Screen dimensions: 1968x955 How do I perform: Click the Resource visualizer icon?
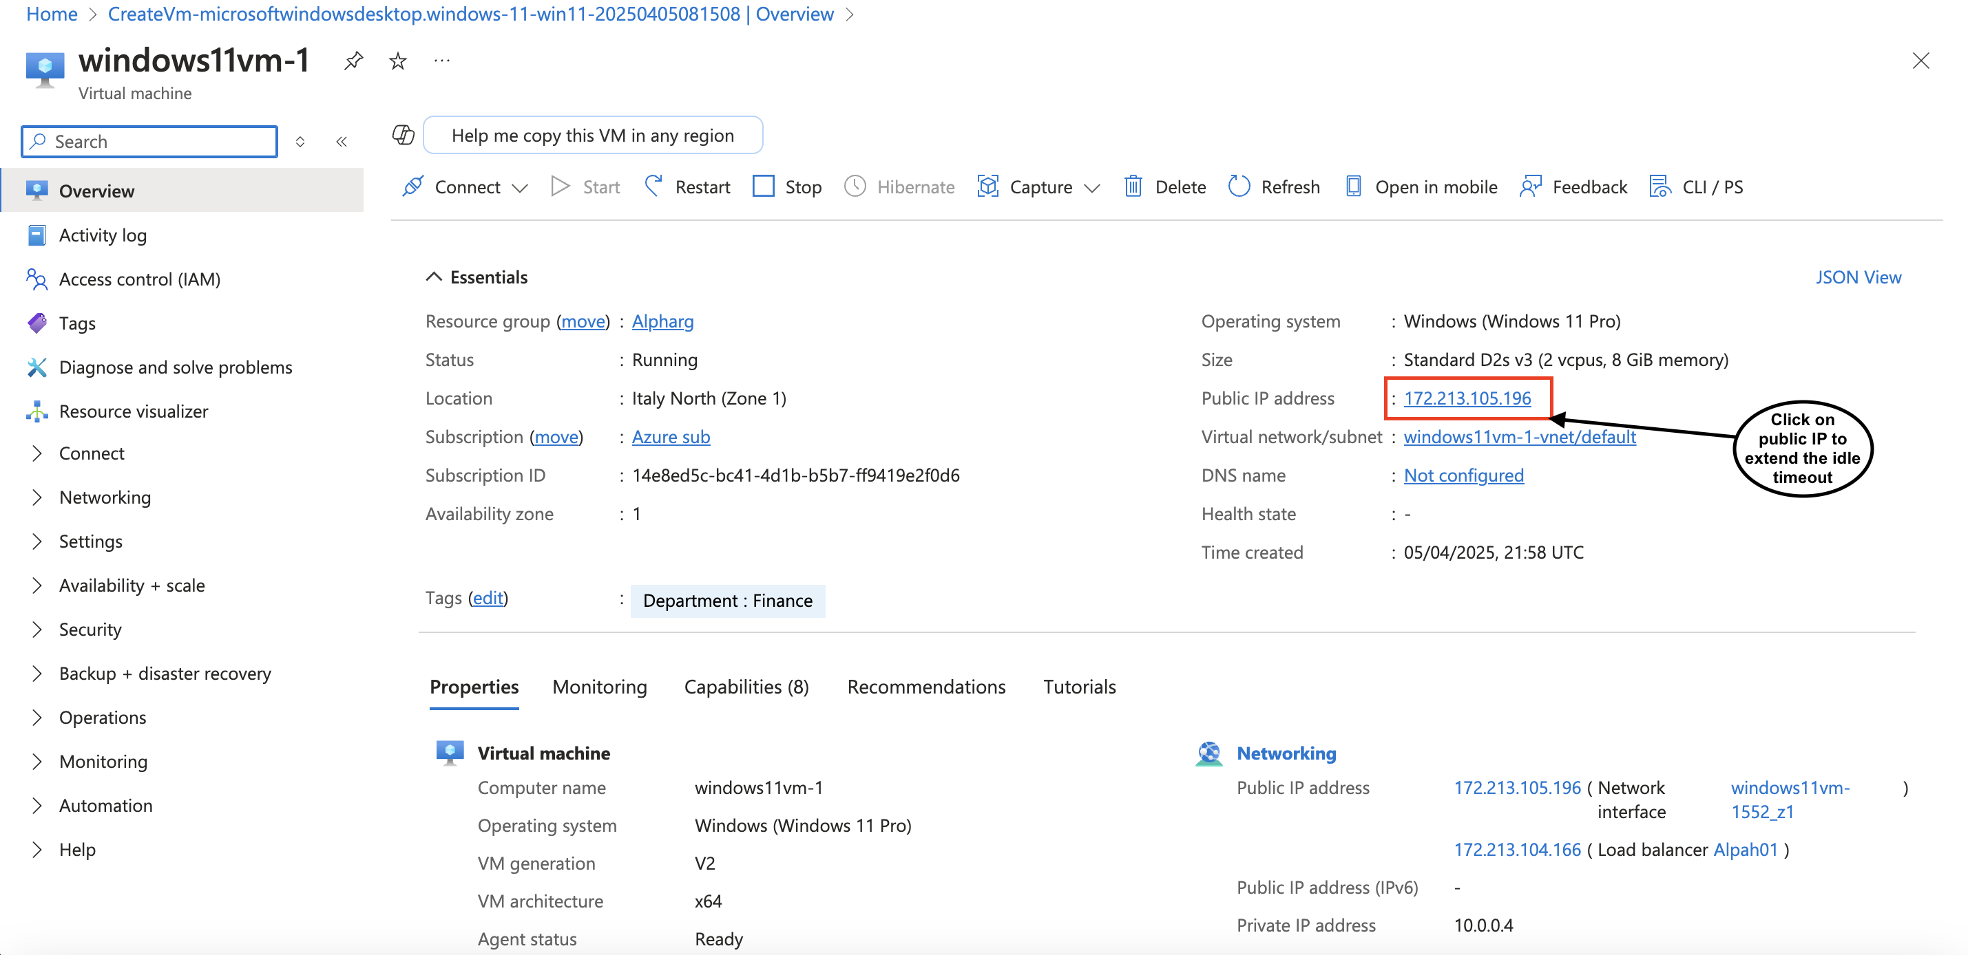[36, 411]
